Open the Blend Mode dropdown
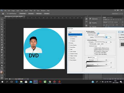The image size is (124, 93). 100,35
